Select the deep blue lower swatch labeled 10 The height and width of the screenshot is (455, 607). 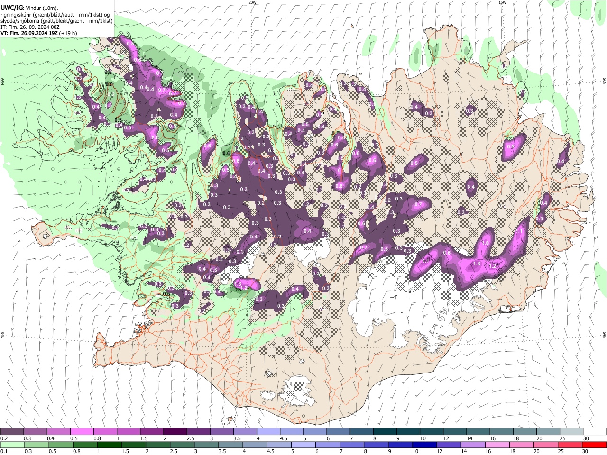tap(424, 445)
